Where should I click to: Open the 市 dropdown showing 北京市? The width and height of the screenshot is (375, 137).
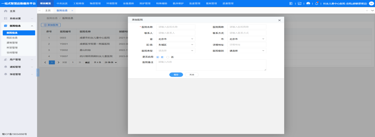(247, 39)
